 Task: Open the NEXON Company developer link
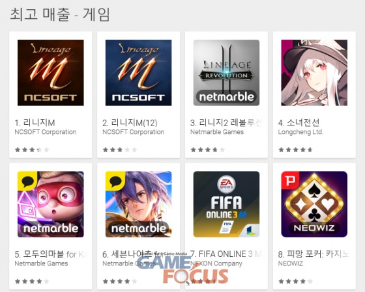tap(216, 263)
